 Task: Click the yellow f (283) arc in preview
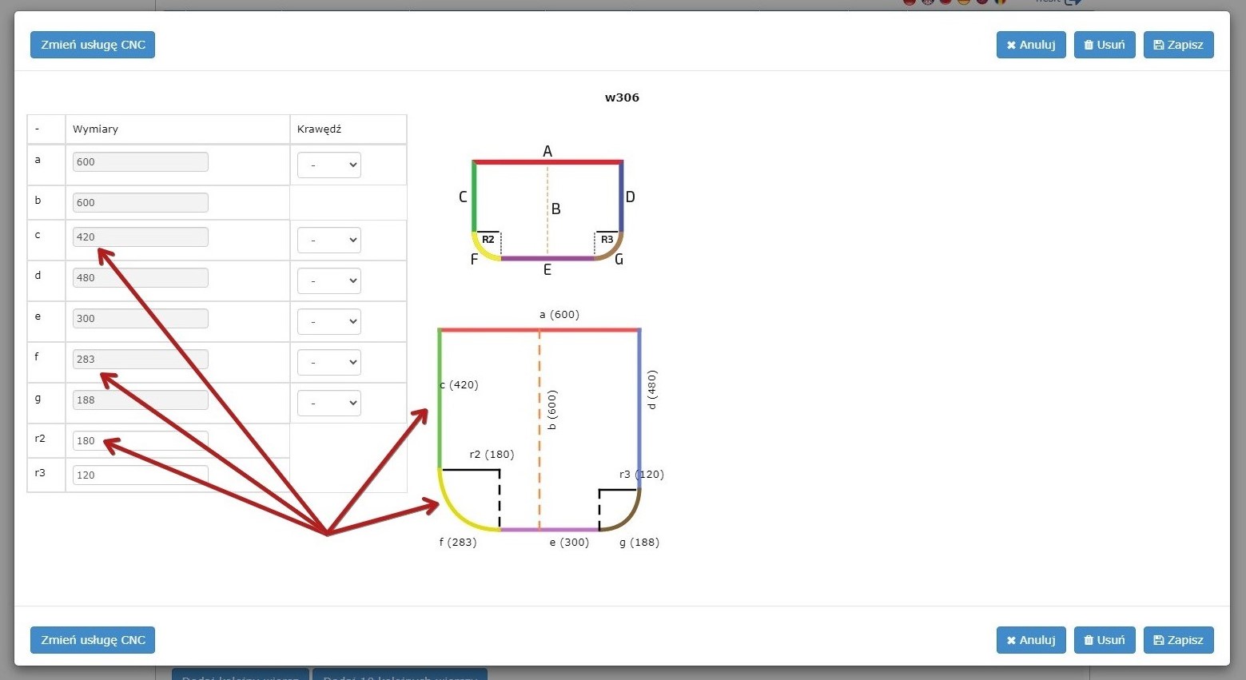pyautogui.click(x=456, y=511)
